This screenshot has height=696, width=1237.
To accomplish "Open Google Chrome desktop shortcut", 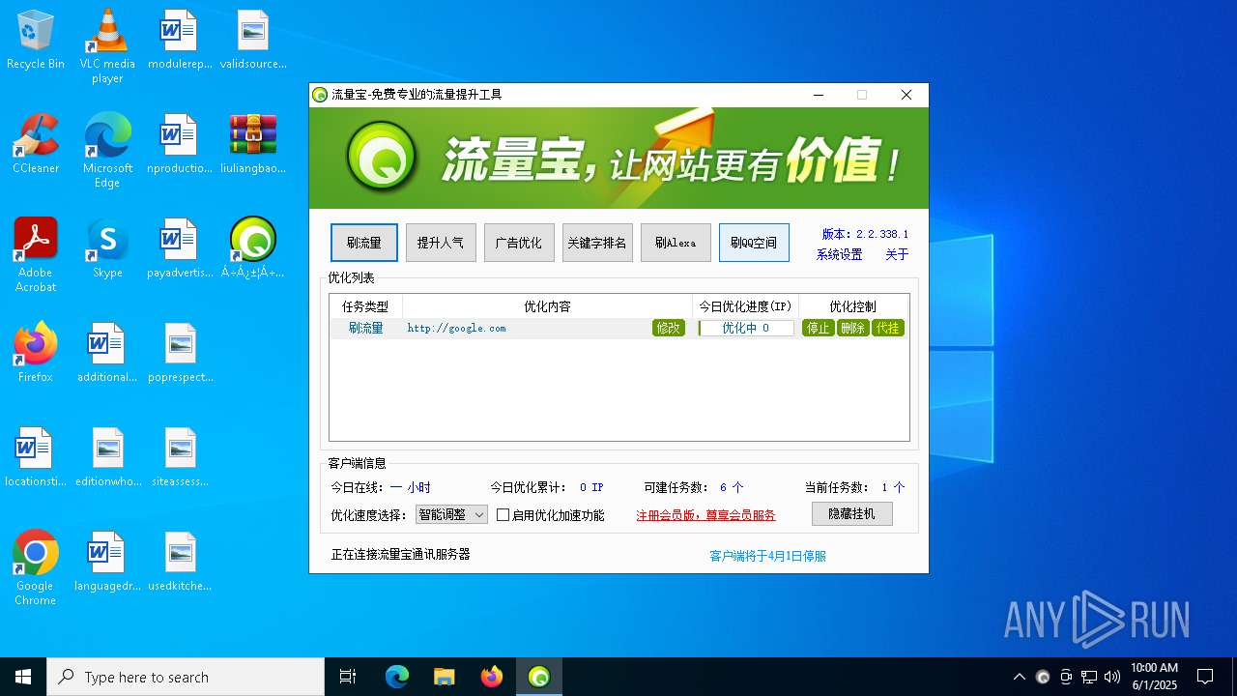I will 36,568.
